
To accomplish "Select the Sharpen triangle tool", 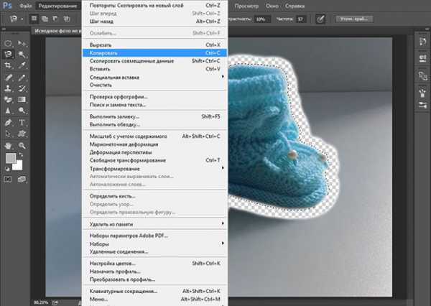I will click(8, 111).
